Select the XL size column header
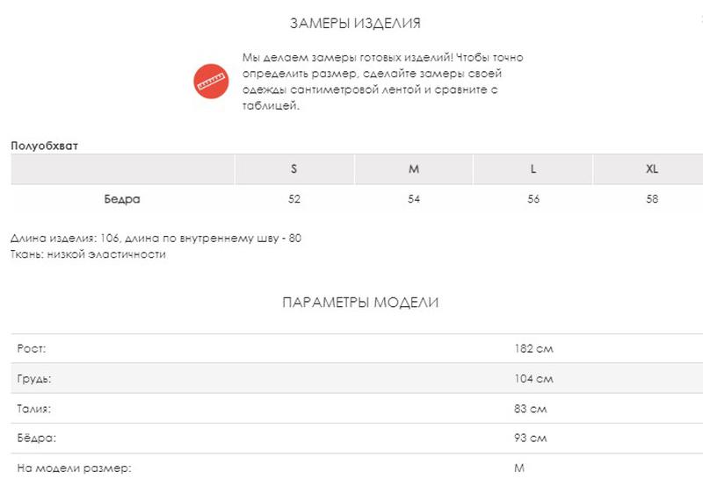Screen dimensions: 703x500 point(652,169)
